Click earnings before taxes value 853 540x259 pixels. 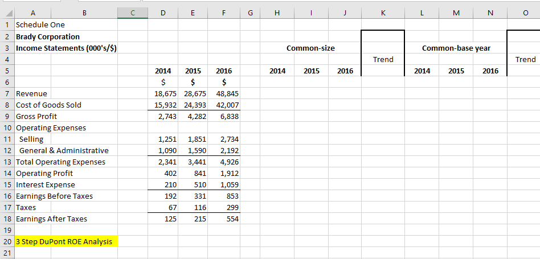coord(232,196)
